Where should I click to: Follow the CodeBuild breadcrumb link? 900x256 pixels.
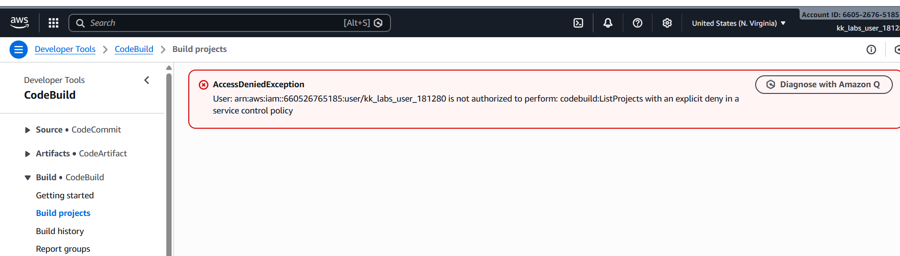(x=134, y=50)
